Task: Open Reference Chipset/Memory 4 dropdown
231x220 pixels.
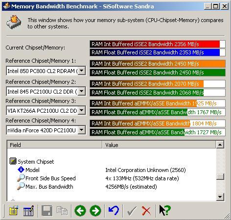Action: click(82, 130)
